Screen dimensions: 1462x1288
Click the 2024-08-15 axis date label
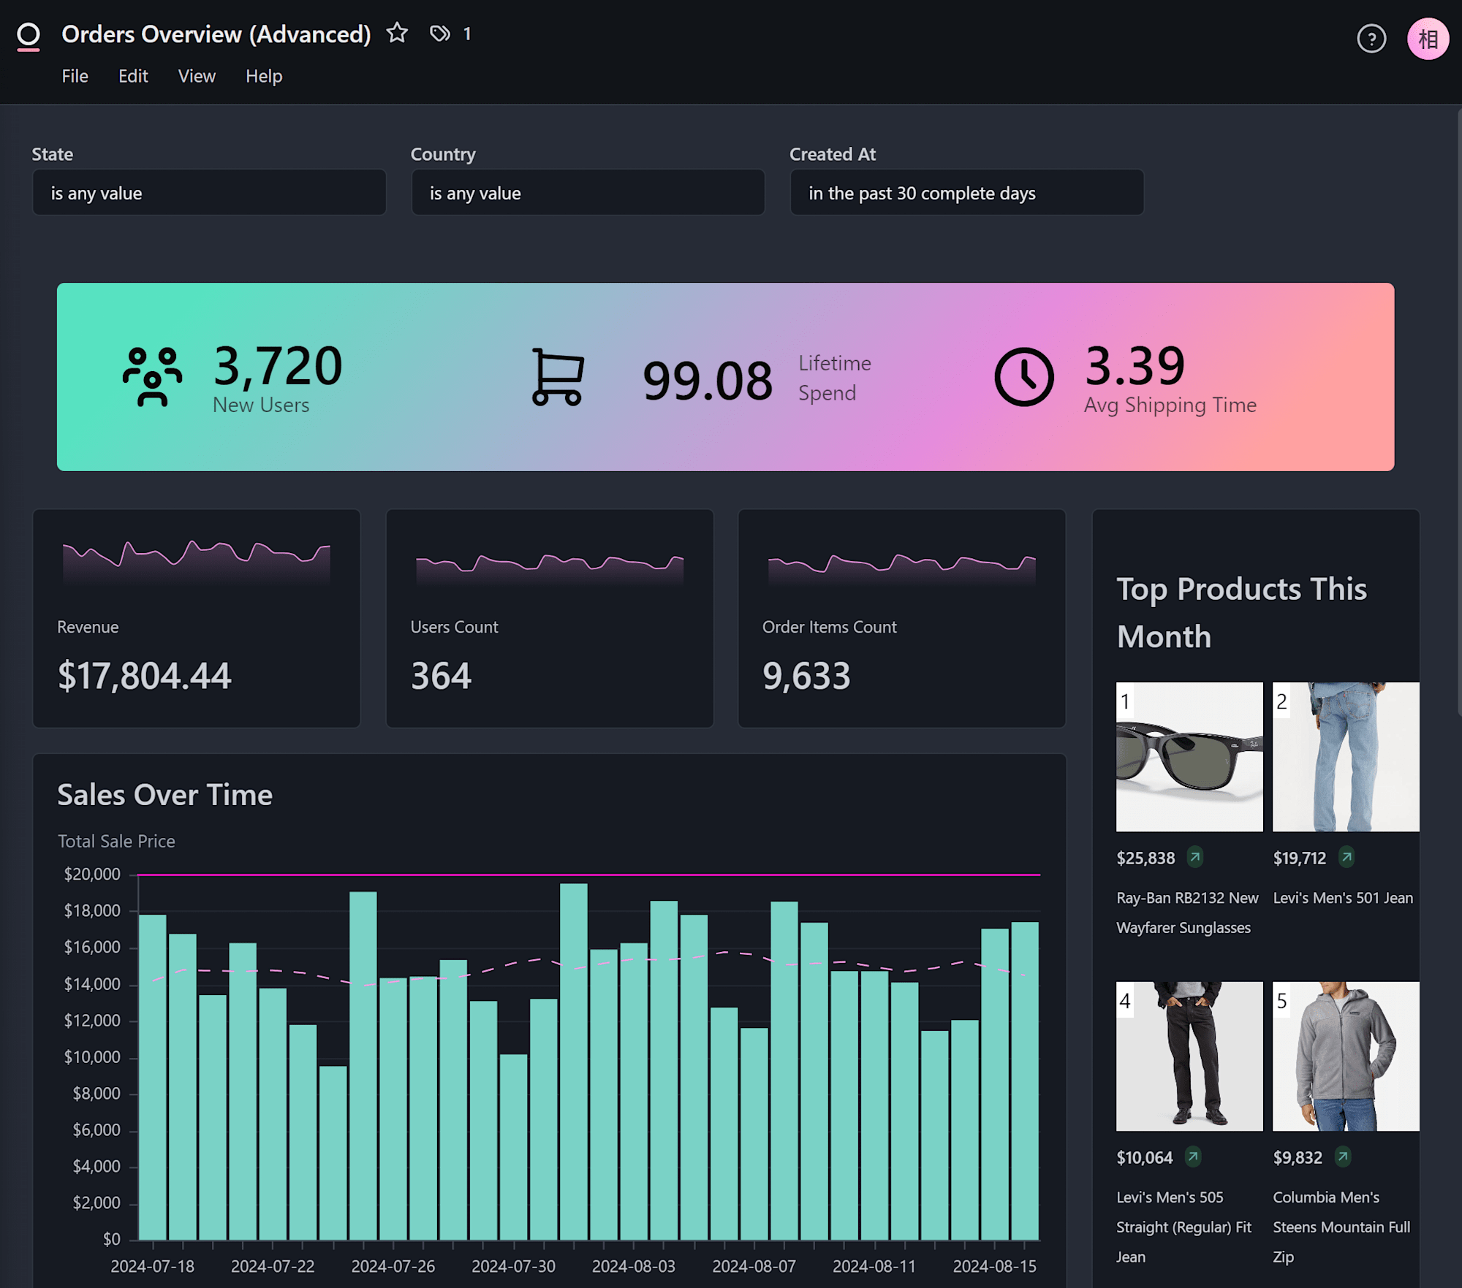(994, 1266)
